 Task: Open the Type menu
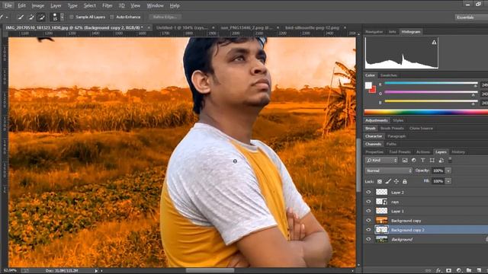[x=72, y=5]
